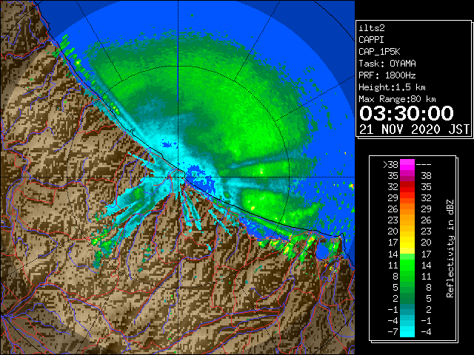Image resolution: width=474 pixels, height=355 pixels.
Task: Pick the bright cyan band at scale bottom
Action: pyautogui.click(x=407, y=332)
